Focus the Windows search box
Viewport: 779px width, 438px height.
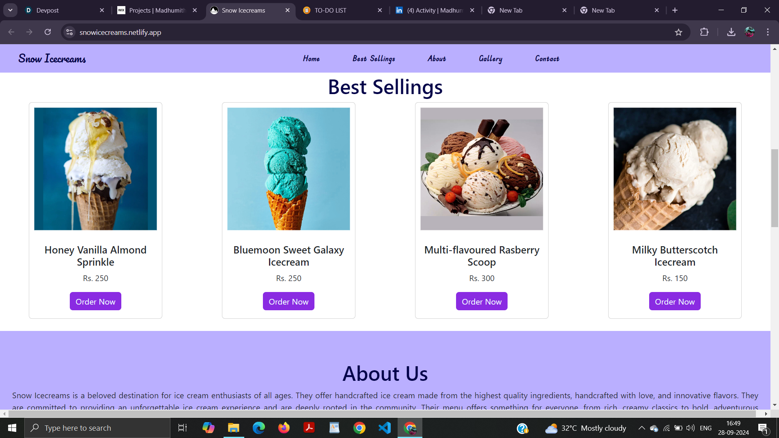(x=97, y=428)
